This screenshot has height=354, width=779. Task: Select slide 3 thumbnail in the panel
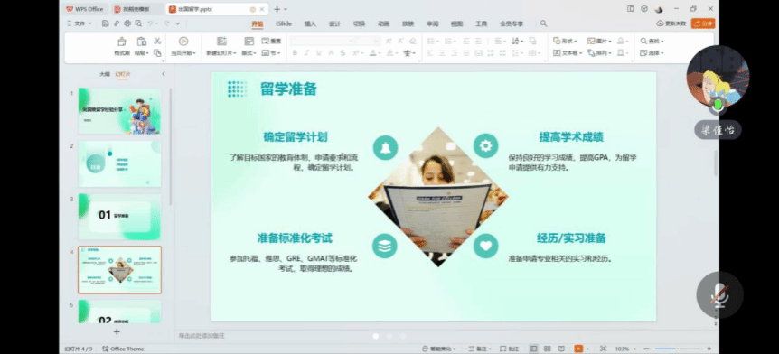pyautogui.click(x=119, y=217)
